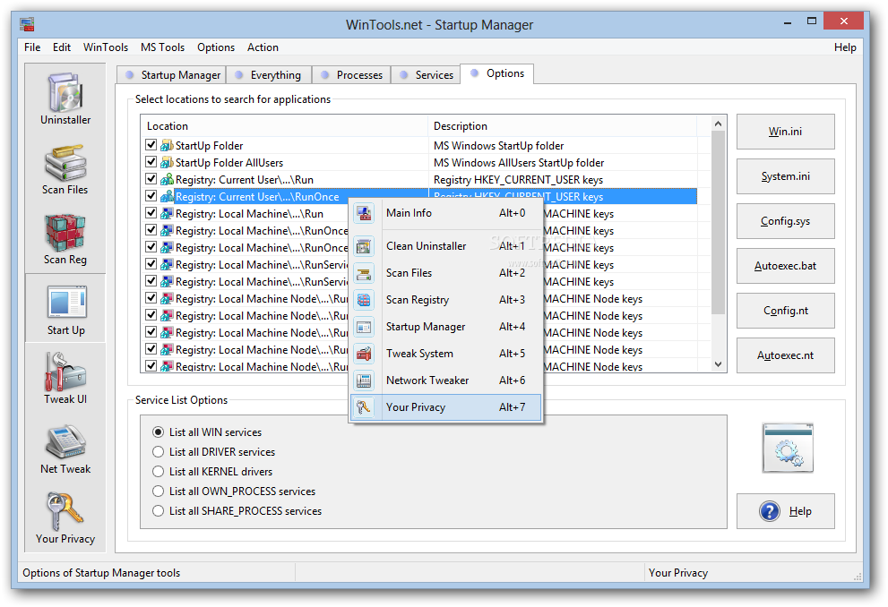Click the Network Tweaker menu icon
Screen dimensions: 888x607
364,380
